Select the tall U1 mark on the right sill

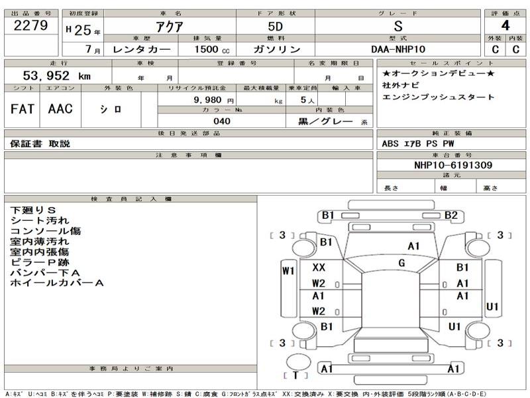pyautogui.click(x=492, y=306)
